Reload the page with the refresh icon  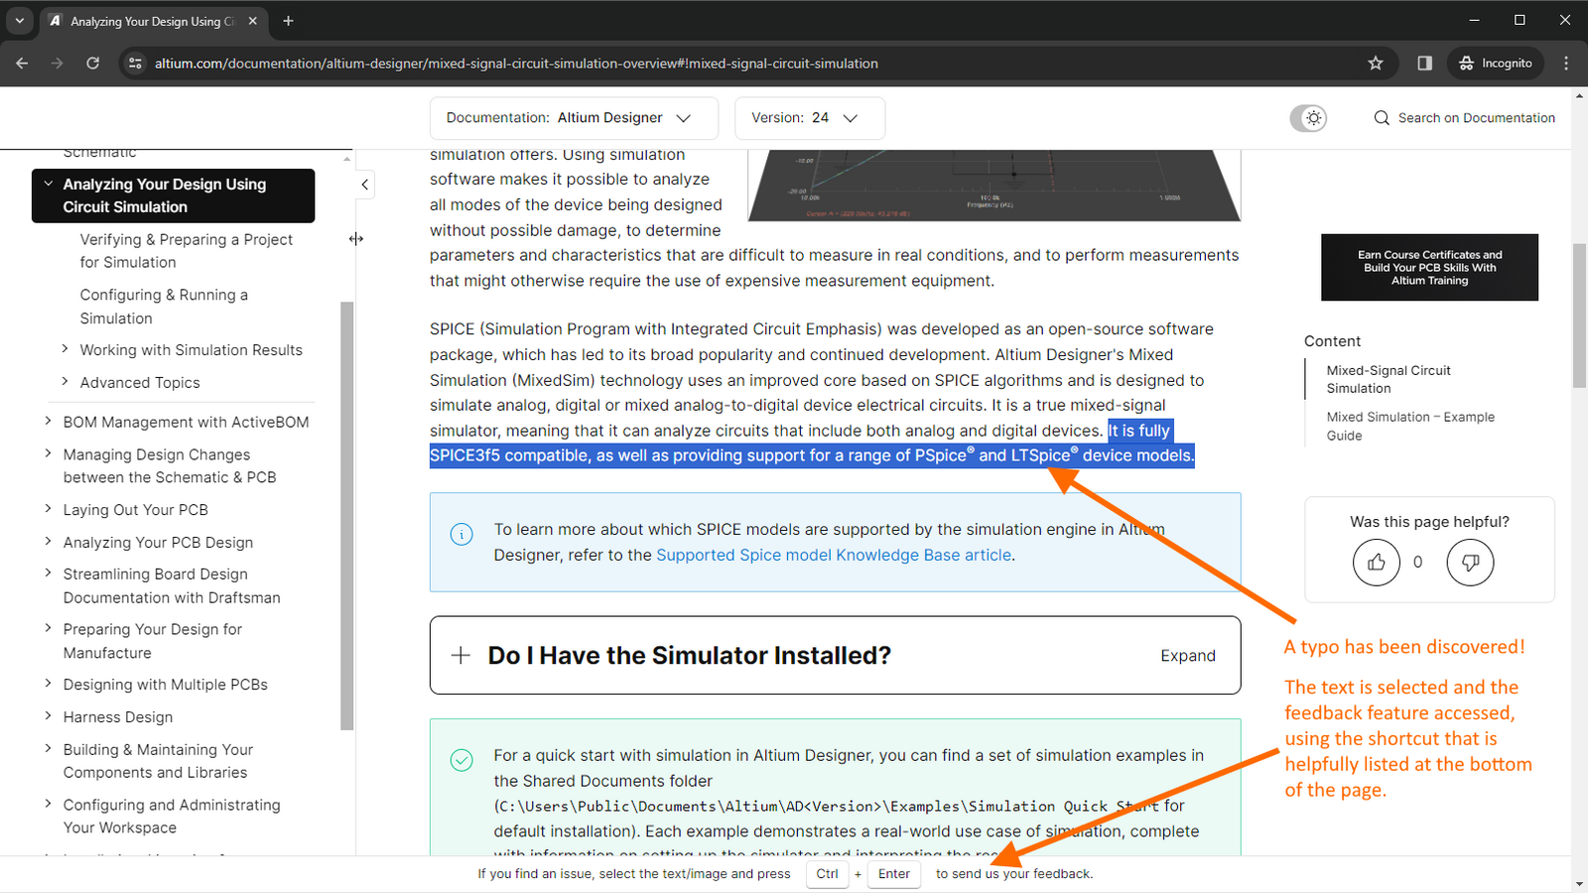pyautogui.click(x=92, y=63)
